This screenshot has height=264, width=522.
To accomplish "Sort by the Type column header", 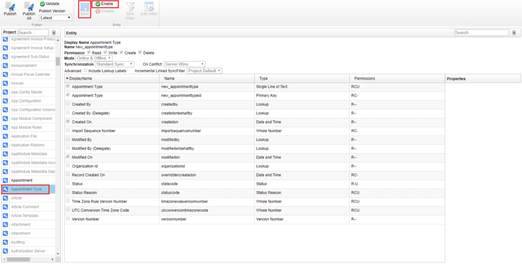I will point(302,78).
